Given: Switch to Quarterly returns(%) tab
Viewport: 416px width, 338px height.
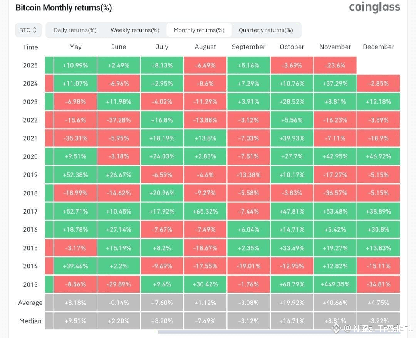Looking at the screenshot, I should tap(266, 30).
